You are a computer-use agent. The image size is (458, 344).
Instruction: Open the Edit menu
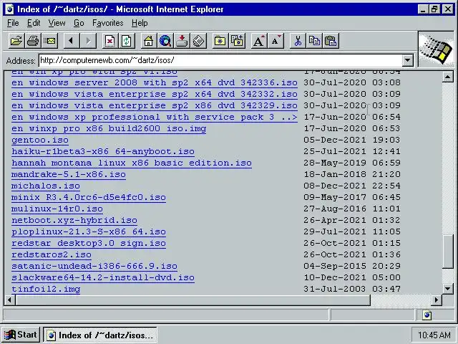pyautogui.click(x=34, y=23)
